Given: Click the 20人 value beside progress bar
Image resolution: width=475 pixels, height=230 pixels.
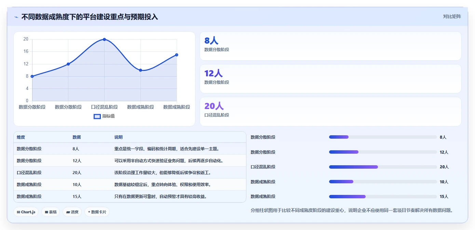Looking at the screenshot, I should [x=444, y=167].
